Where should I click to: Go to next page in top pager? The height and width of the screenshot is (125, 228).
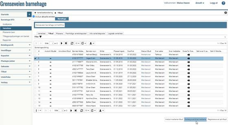pyautogui.click(x=62, y=43)
